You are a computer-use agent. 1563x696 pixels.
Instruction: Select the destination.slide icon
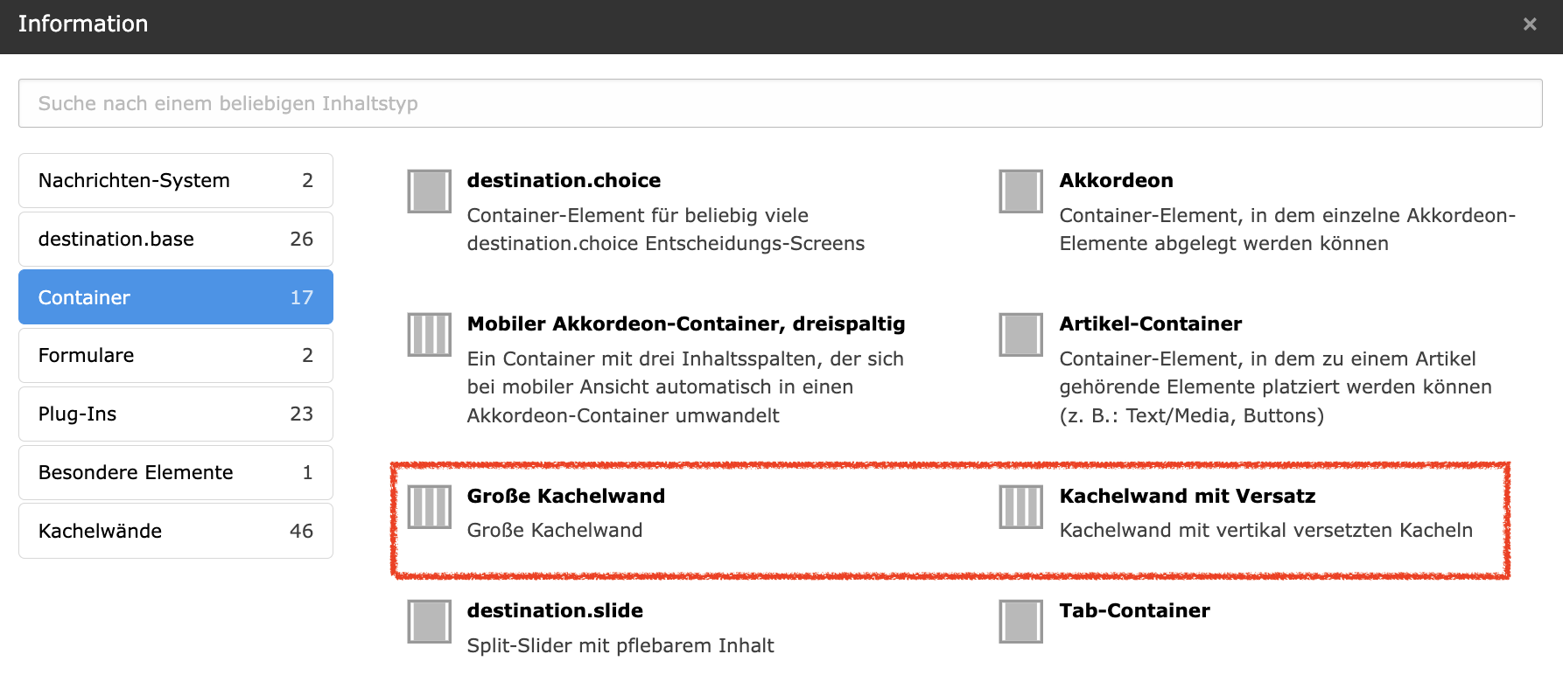point(429,622)
